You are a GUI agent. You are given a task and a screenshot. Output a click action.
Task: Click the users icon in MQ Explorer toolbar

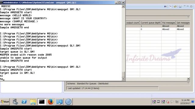point(165,6)
